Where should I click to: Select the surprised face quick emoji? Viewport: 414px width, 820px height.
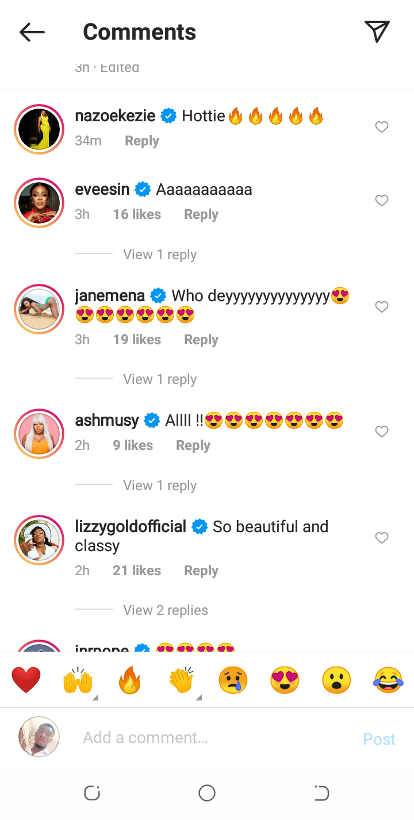pos(336,680)
